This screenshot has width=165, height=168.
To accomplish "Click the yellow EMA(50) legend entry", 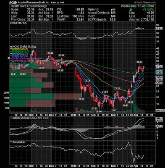I will coord(19,49).
